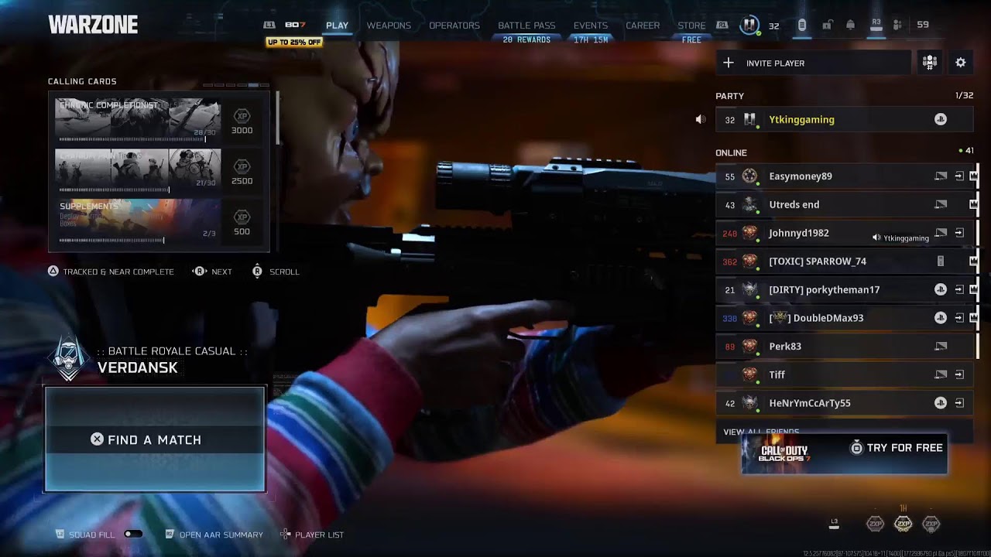Click the first double XP token icon
The height and width of the screenshot is (557, 991).
point(876,524)
